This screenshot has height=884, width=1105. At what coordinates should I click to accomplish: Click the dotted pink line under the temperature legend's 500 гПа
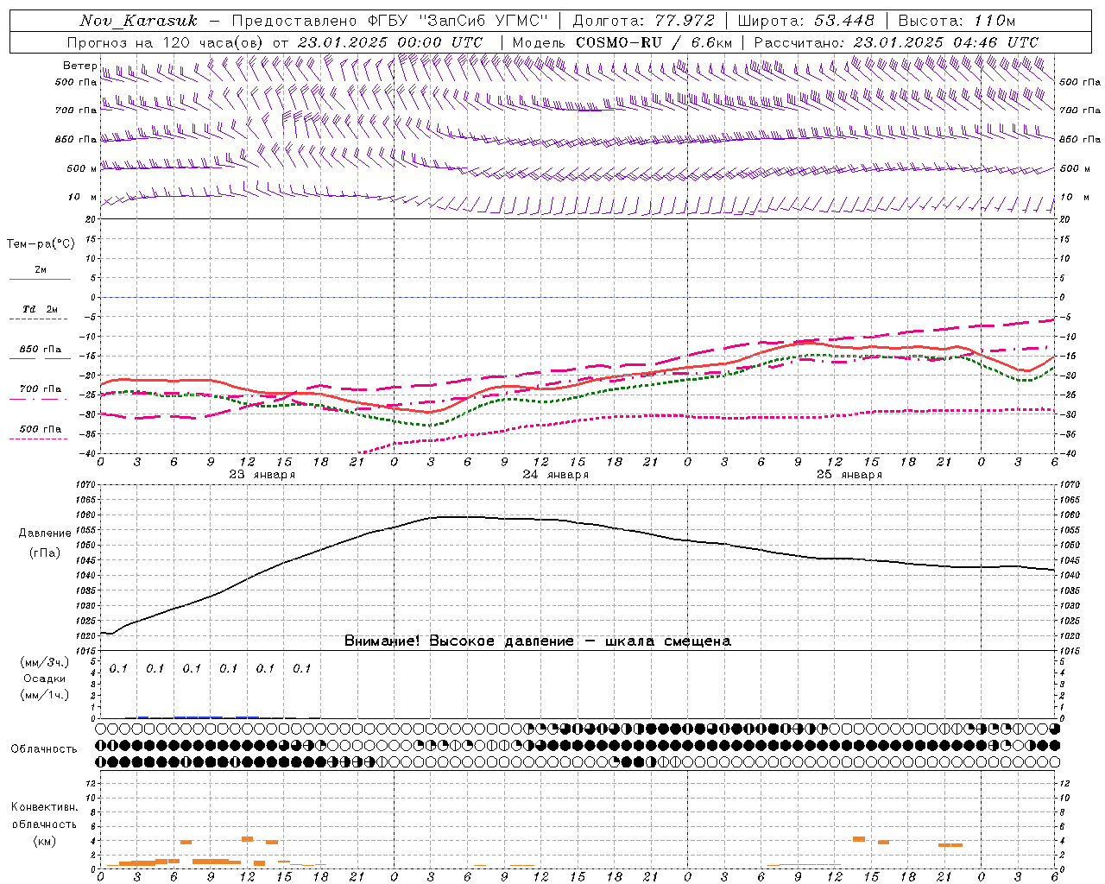pos(40,439)
